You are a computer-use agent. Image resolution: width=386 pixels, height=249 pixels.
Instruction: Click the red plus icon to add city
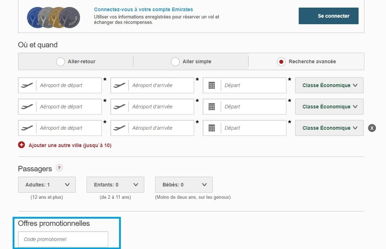22,145
